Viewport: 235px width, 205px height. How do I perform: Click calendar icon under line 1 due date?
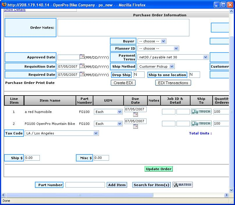135,115
